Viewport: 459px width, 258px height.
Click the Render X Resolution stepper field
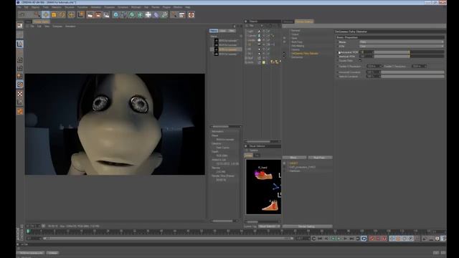[x=374, y=67]
